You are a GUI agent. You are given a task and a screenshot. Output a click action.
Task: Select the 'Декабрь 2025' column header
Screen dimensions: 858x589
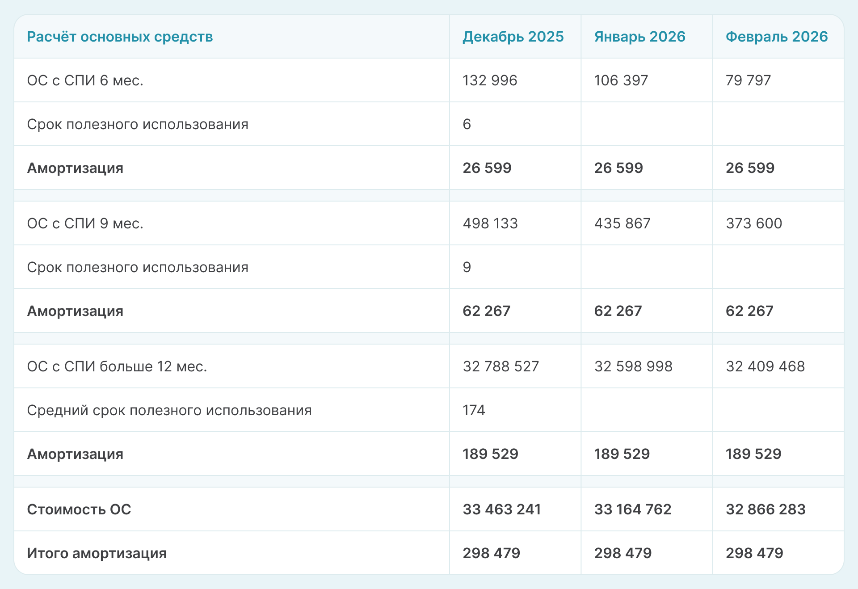pyautogui.click(x=513, y=37)
